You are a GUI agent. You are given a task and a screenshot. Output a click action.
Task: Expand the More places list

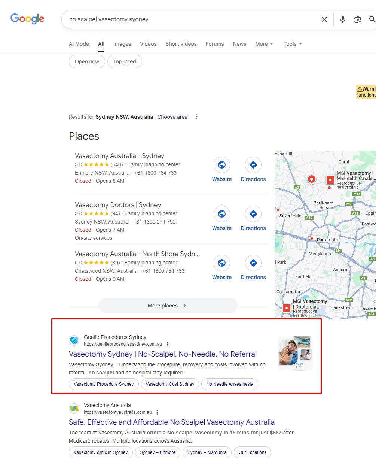[168, 306]
